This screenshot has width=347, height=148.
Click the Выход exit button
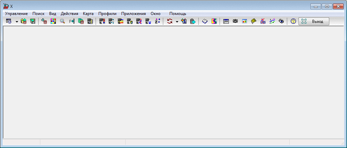(314, 21)
